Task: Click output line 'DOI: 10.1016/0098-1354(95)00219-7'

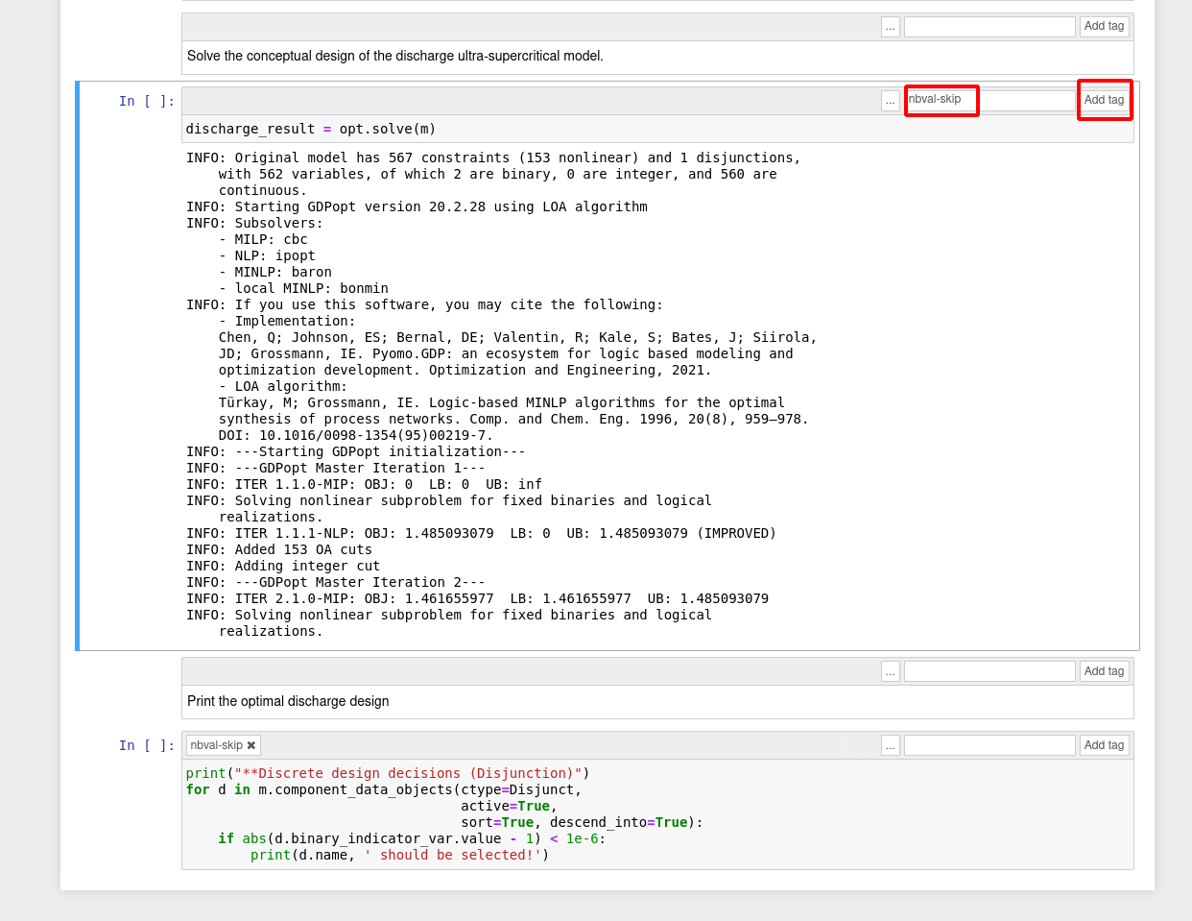Action: [356, 435]
